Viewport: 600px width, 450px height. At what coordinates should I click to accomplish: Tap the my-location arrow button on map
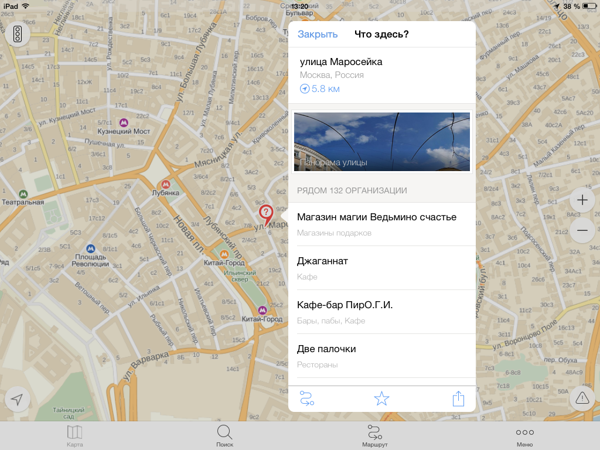tap(17, 400)
